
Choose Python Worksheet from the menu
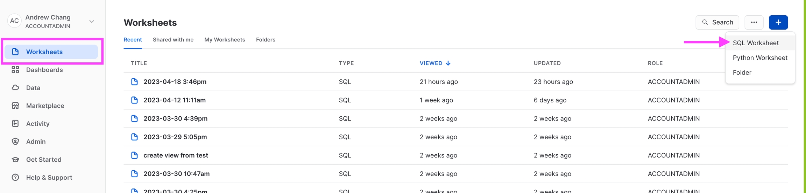pyautogui.click(x=760, y=58)
